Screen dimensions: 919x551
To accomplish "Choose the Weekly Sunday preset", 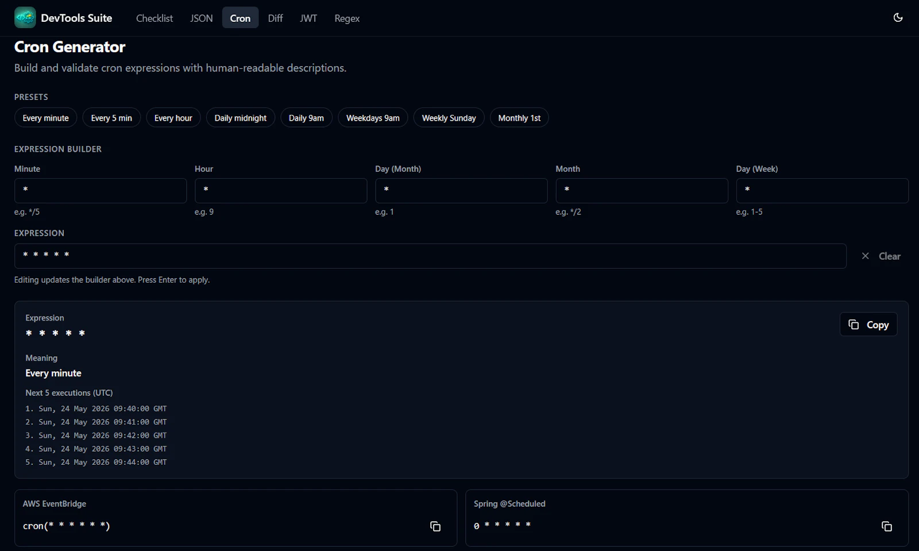I will [449, 118].
